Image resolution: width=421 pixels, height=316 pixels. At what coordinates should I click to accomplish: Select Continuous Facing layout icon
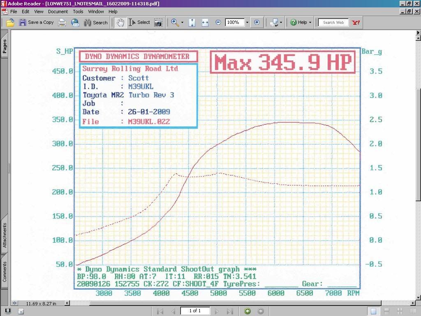click(x=400, y=311)
